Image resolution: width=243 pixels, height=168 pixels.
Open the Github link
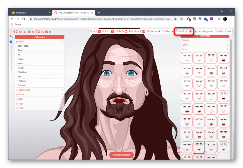(121, 31)
